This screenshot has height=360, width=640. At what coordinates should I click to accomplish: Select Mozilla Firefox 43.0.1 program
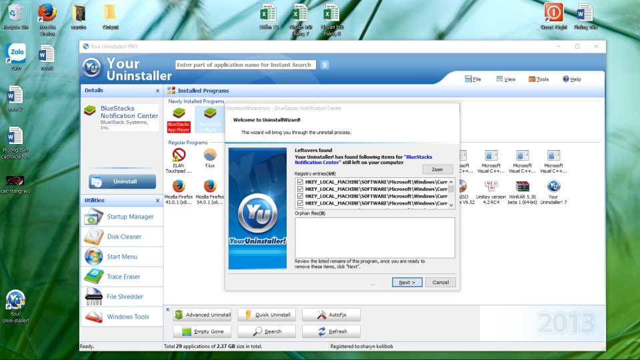pos(179,192)
